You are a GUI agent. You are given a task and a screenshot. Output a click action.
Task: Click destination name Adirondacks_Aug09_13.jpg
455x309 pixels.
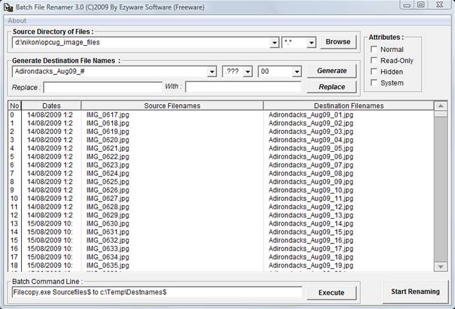pyautogui.click(x=311, y=215)
